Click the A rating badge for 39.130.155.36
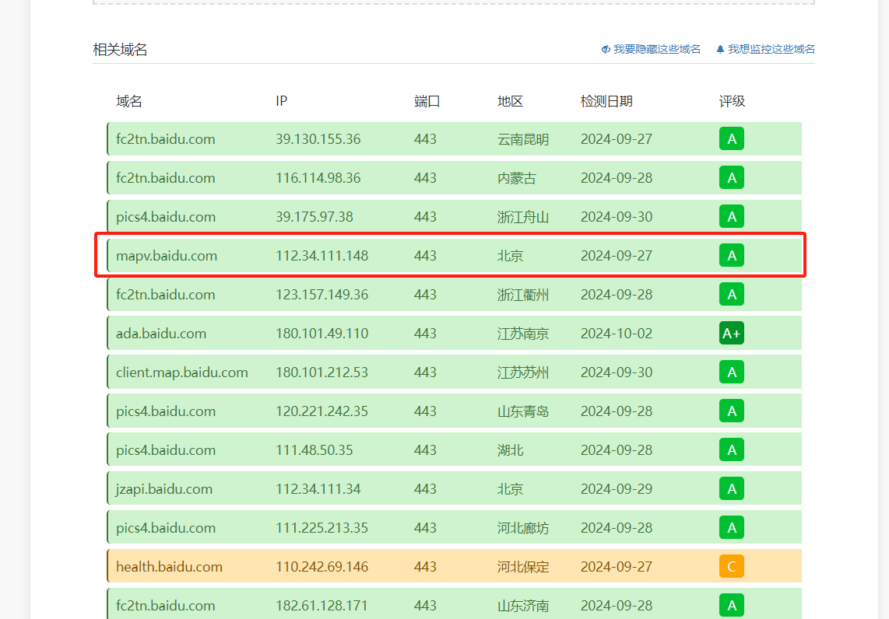The image size is (889, 619). click(732, 138)
